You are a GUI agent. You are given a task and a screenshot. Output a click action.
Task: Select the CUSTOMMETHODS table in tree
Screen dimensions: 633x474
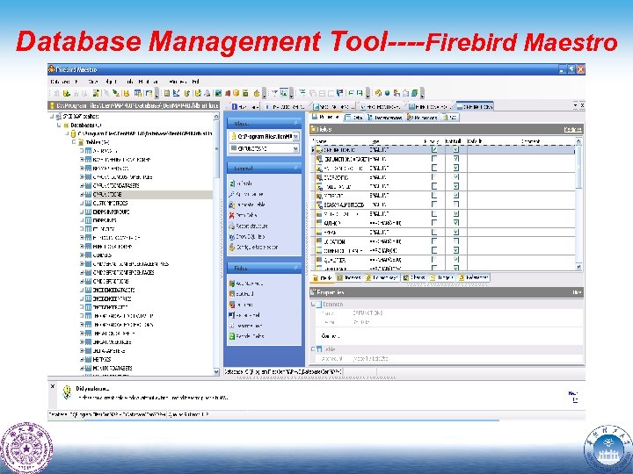click(110, 203)
